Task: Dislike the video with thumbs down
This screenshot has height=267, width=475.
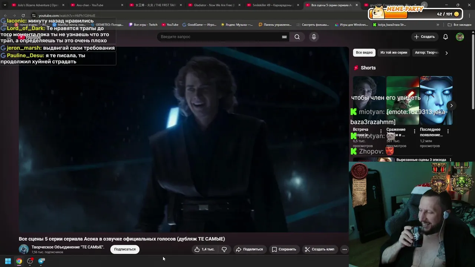Action: click(224, 249)
